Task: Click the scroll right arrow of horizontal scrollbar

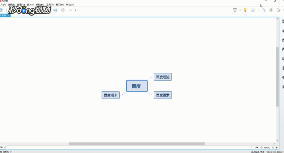Action: 274,144
